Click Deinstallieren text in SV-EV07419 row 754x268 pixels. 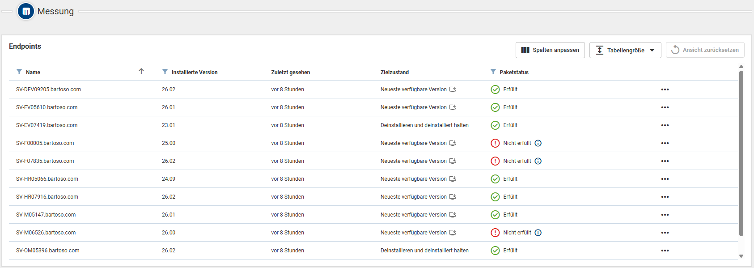point(424,125)
